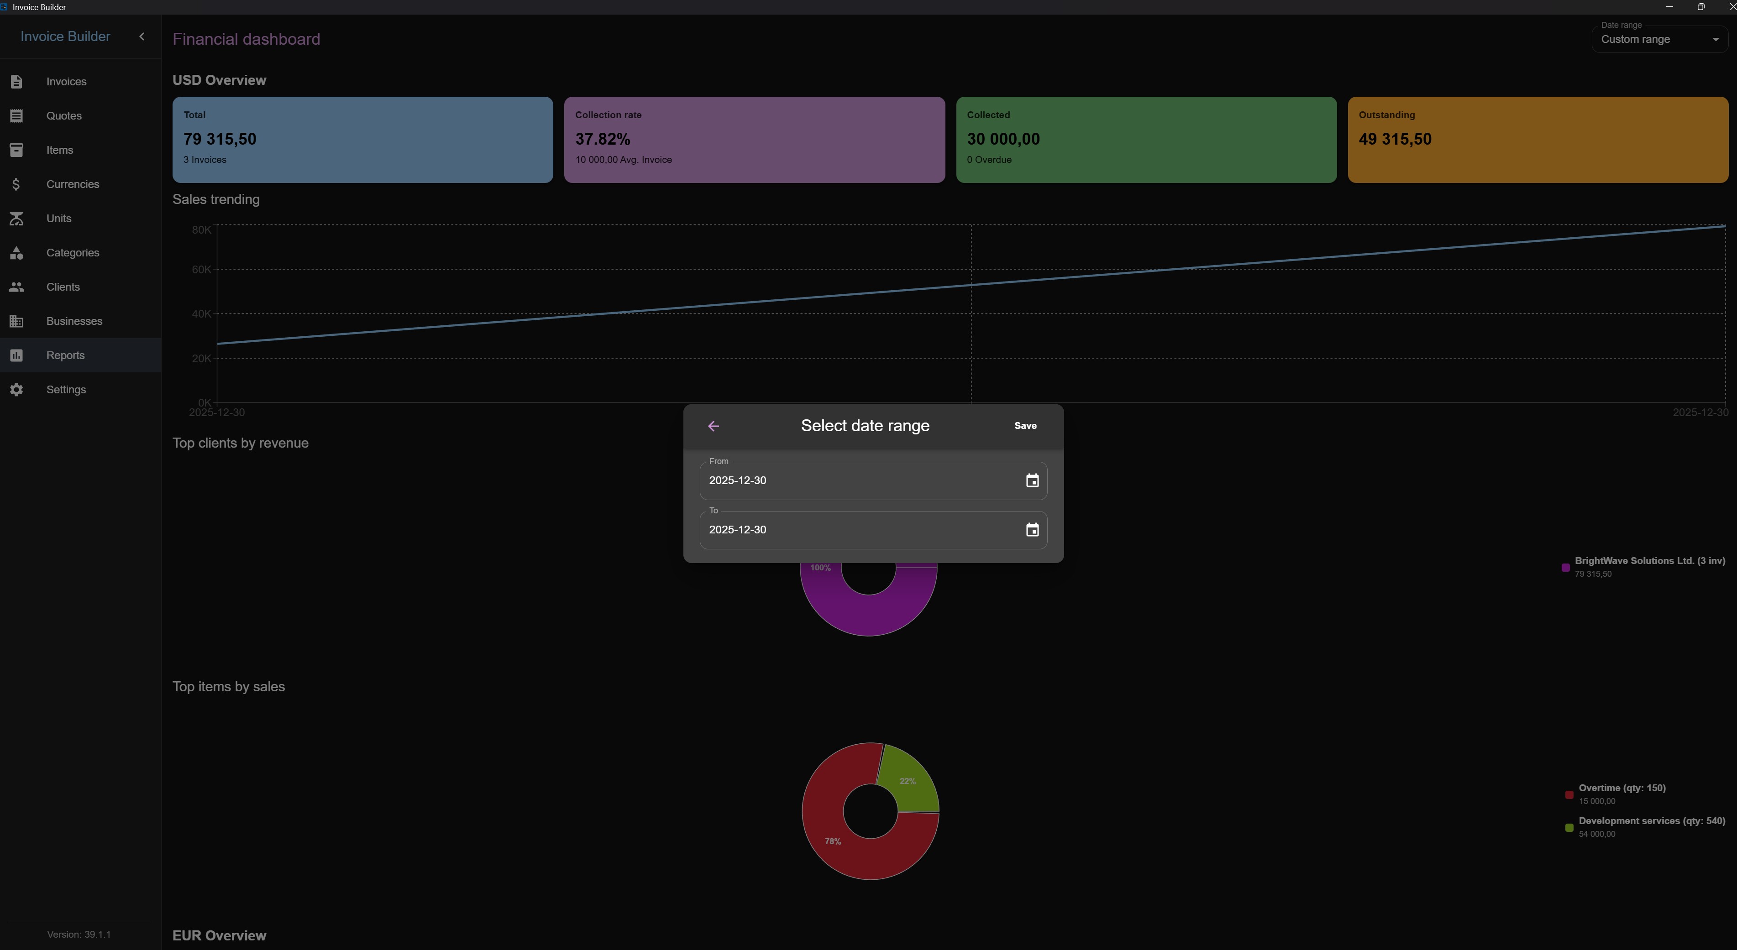Click the Collection rate 37.82% card

click(x=755, y=140)
